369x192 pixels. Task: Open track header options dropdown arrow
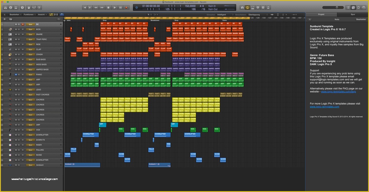point(59,19)
